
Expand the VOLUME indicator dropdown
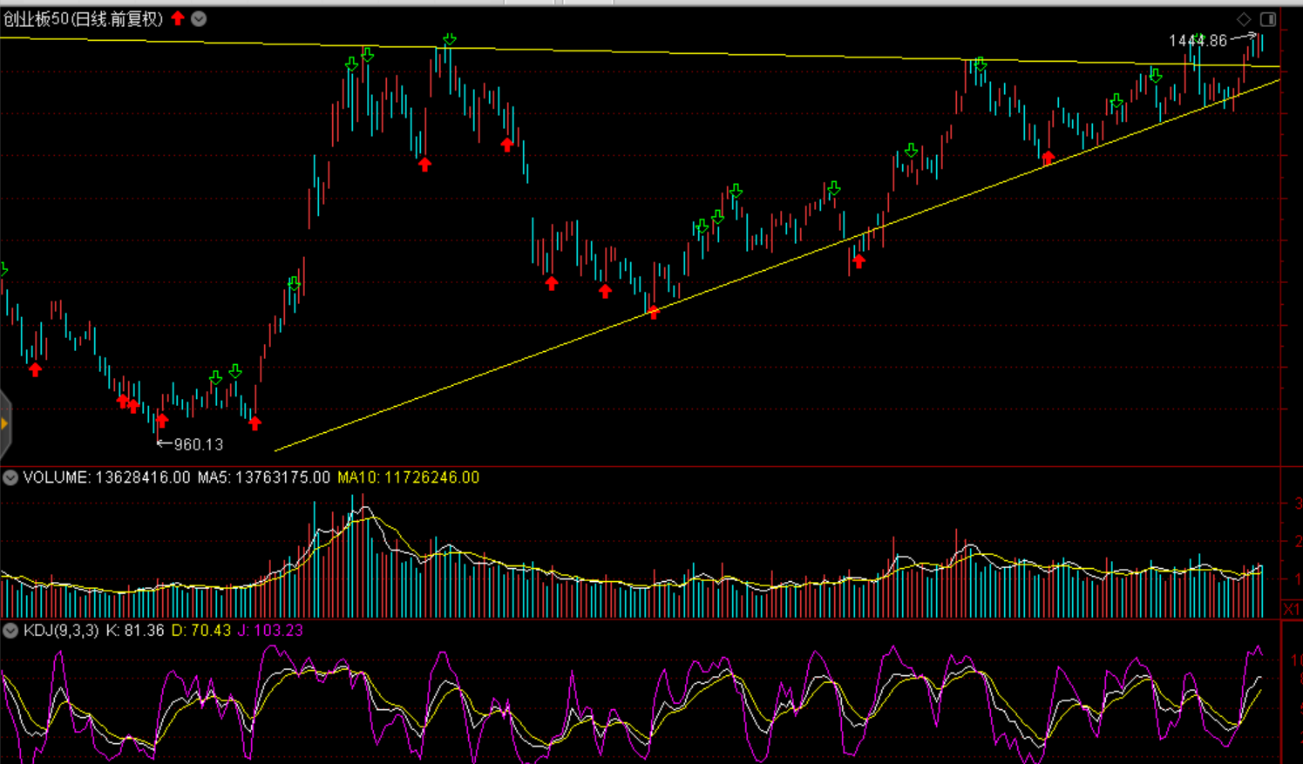(x=10, y=477)
